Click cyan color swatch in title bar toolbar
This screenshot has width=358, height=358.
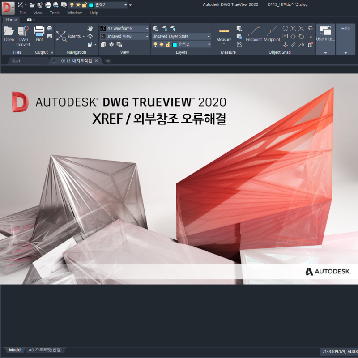pyautogui.click(x=91, y=5)
